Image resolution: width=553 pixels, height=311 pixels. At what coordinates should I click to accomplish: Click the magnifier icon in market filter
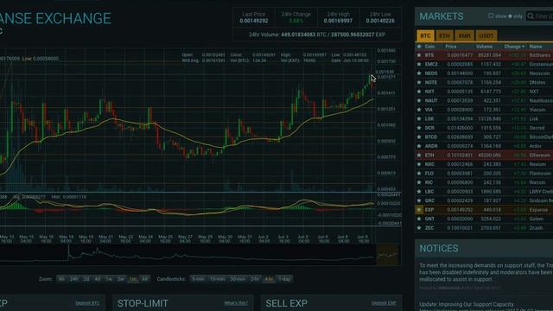pyautogui.click(x=531, y=16)
